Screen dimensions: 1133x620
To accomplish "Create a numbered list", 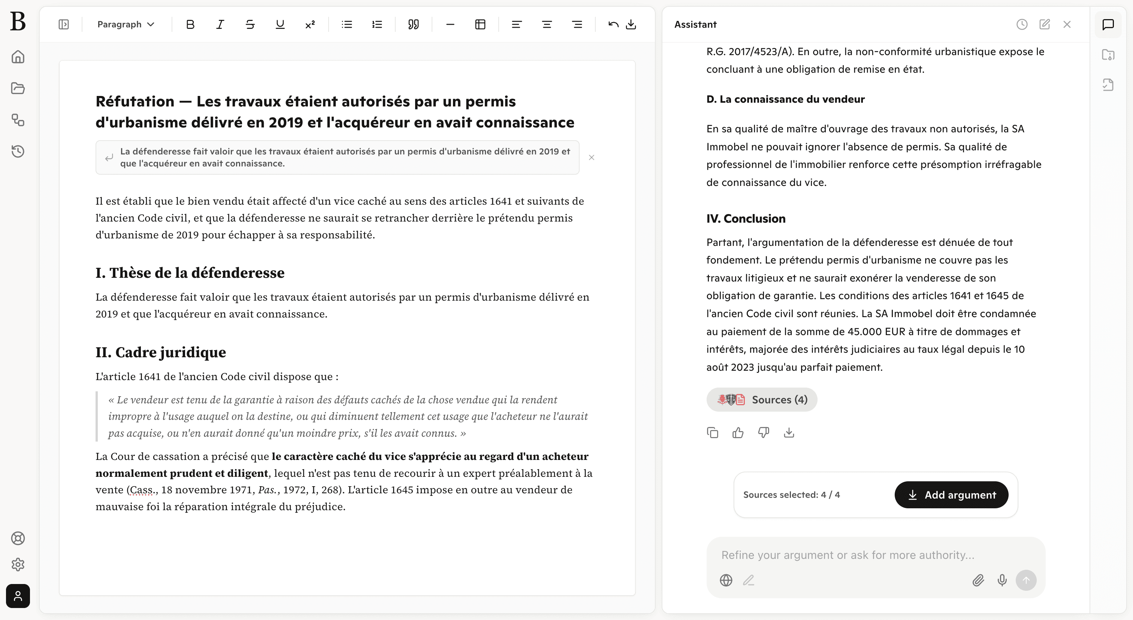I will coord(377,25).
